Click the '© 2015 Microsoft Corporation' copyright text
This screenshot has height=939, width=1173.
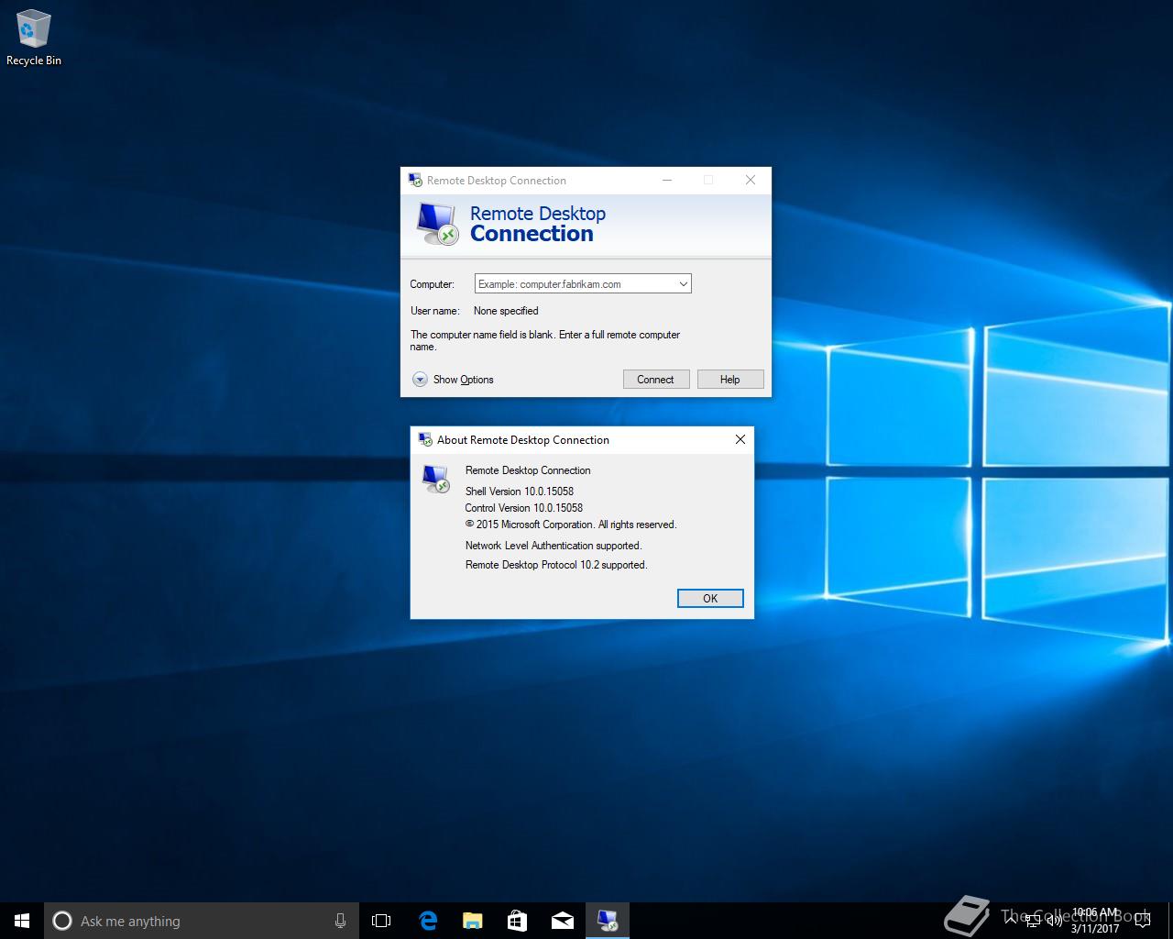click(x=530, y=525)
